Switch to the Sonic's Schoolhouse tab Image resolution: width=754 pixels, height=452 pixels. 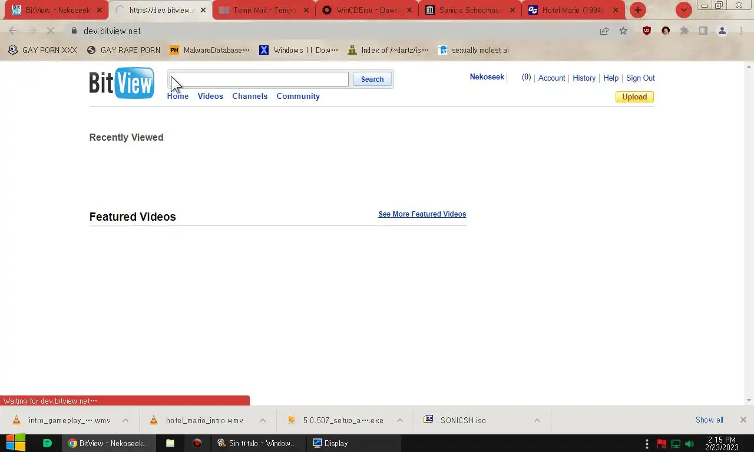point(470,10)
